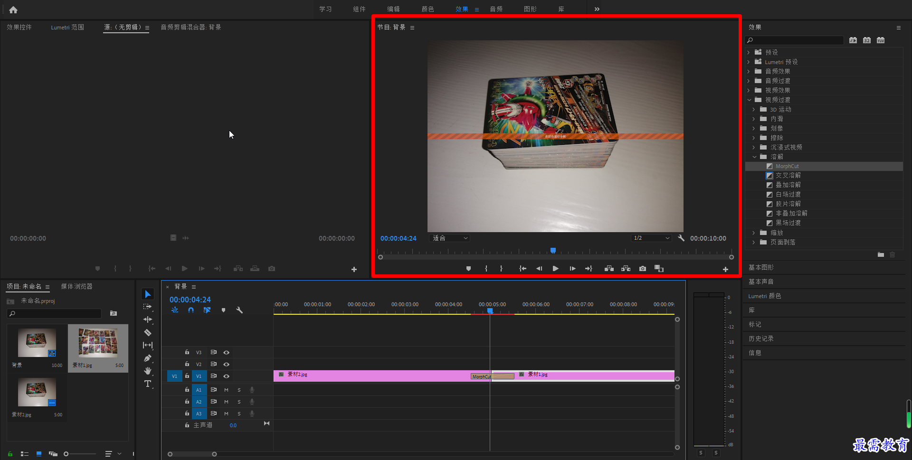
Task: Add marker in timeline panel
Action: [x=223, y=310]
